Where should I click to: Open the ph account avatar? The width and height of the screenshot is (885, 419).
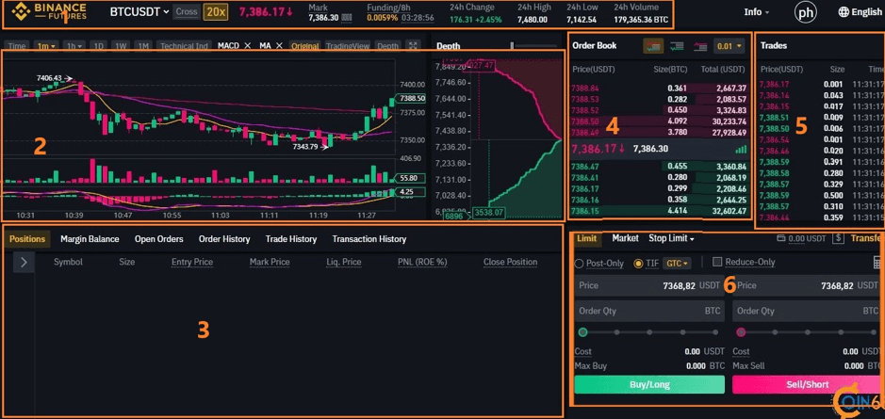[806, 12]
